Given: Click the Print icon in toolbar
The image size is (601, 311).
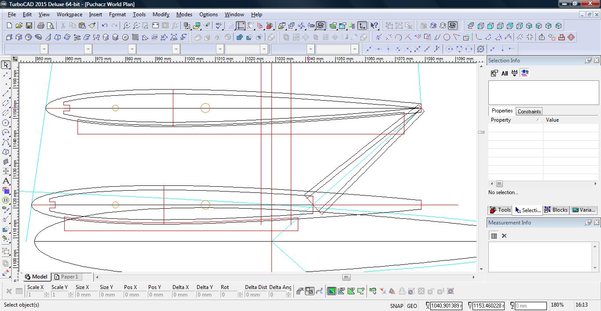Looking at the screenshot, I should [x=41, y=26].
